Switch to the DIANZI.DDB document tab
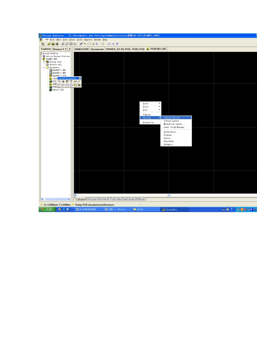Screen dimensions: 257x364 pyautogui.click(x=81, y=49)
